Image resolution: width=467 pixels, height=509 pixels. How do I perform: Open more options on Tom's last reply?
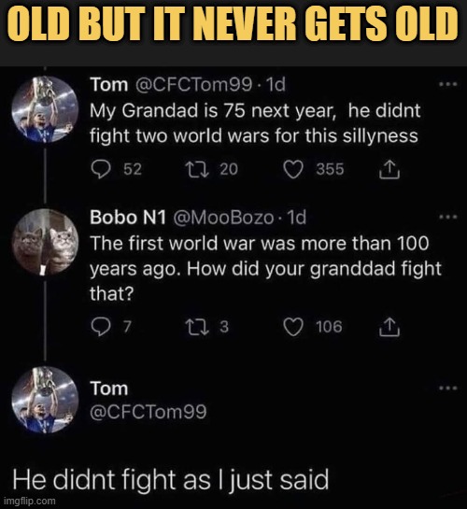(x=447, y=388)
